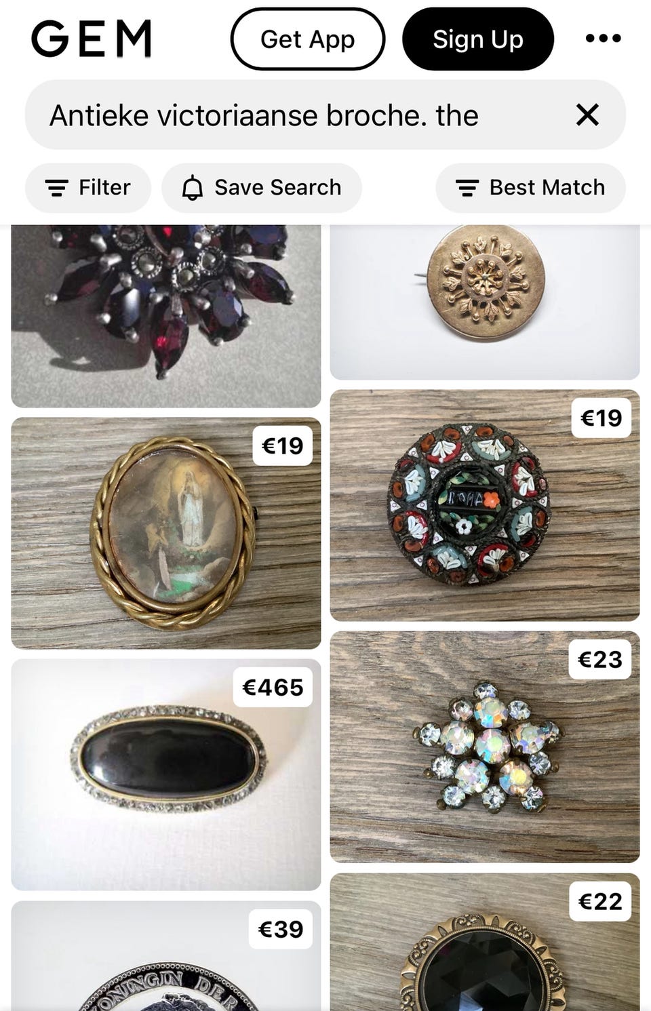Open the rhinestone star brooch priced €23

pos(485,747)
